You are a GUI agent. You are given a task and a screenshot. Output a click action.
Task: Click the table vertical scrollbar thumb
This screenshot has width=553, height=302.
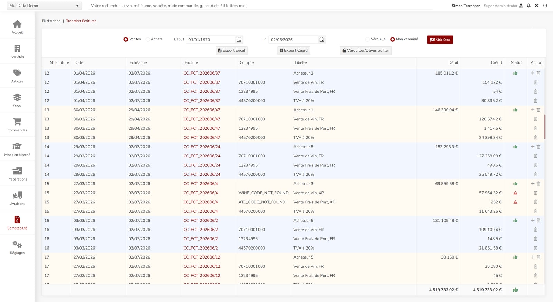tap(545, 127)
